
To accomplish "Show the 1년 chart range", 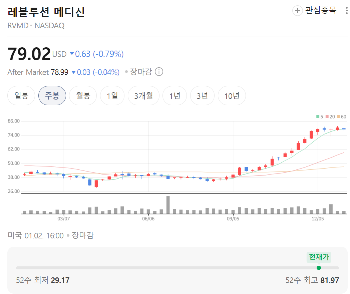I will pos(174,96).
